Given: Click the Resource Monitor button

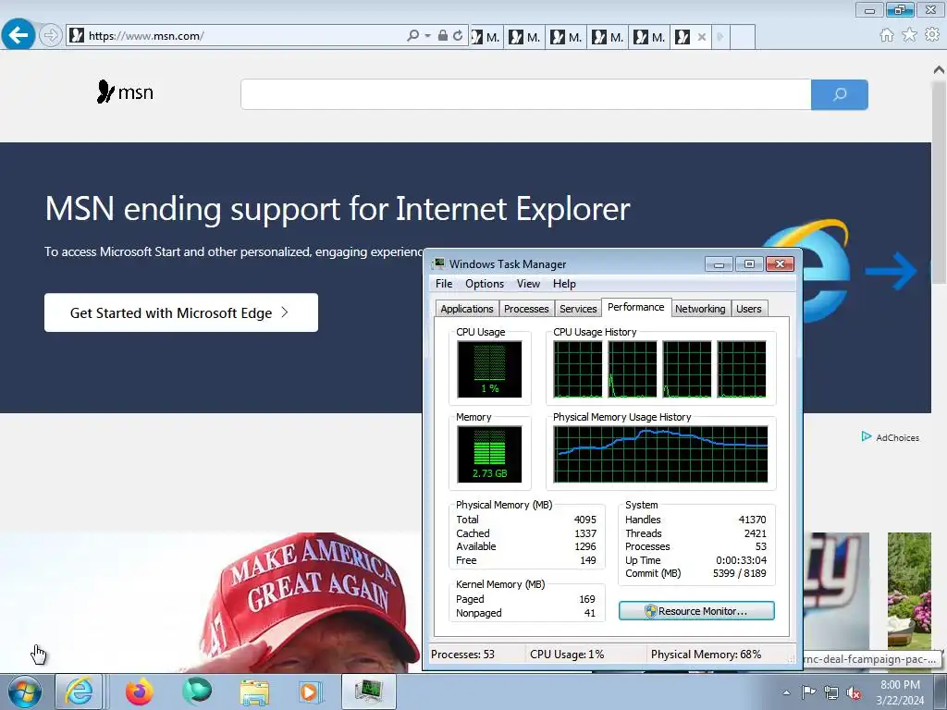Looking at the screenshot, I should coord(696,611).
